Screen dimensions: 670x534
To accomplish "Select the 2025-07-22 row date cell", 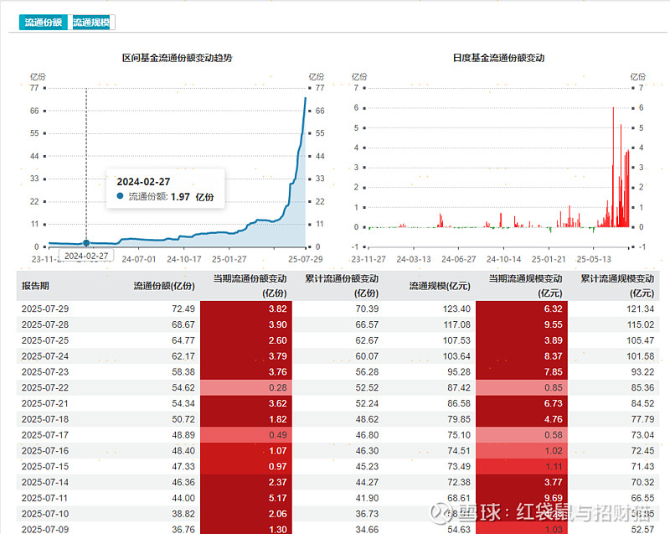I will click(x=44, y=387).
